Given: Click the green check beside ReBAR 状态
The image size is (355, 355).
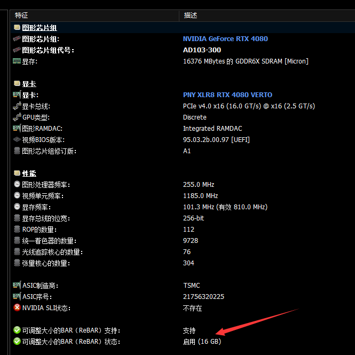Looking at the screenshot, I should click(17, 341).
